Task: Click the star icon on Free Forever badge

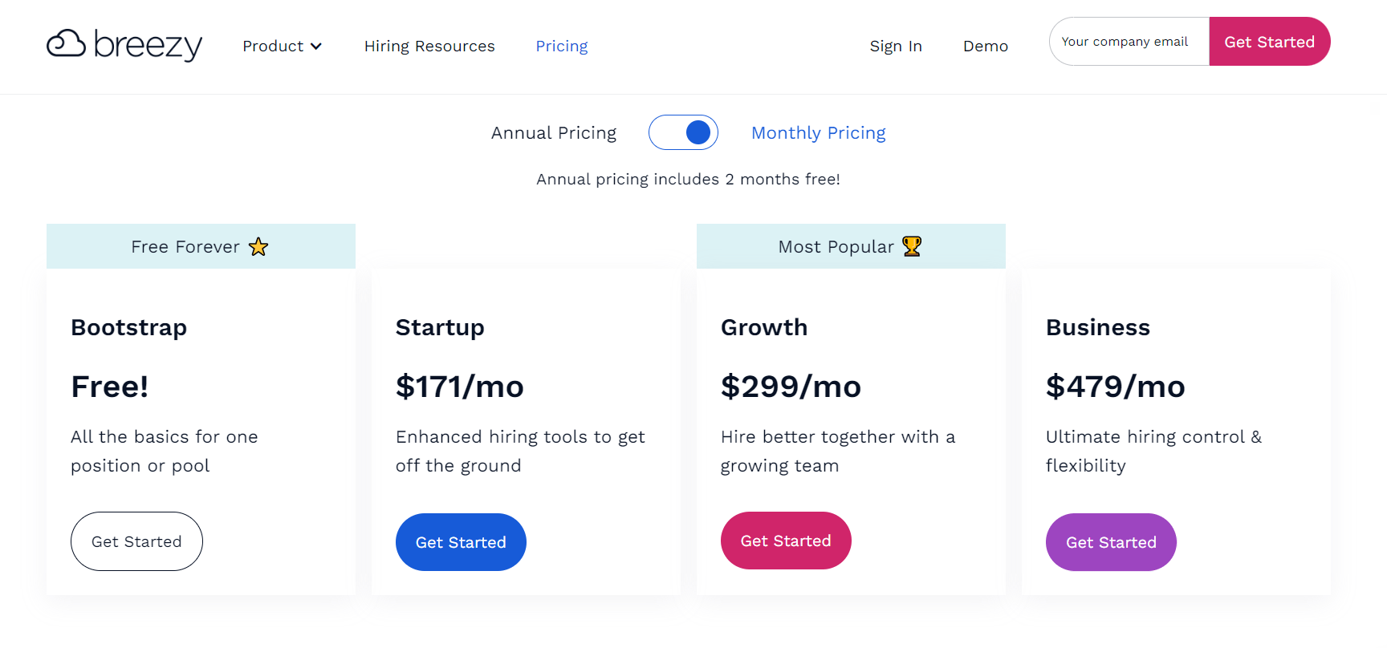Action: coord(258,247)
